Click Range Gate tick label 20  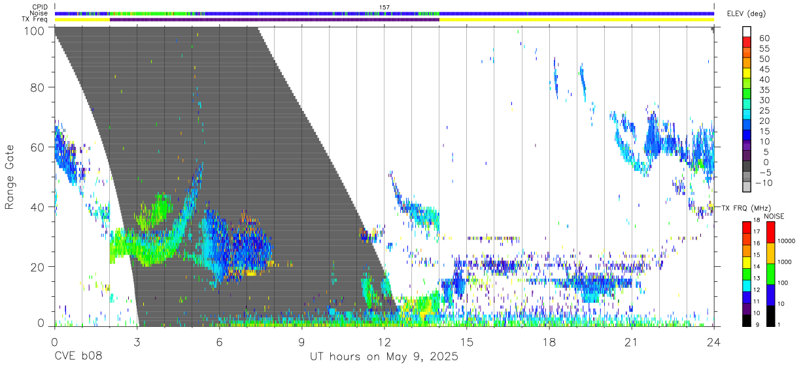[38, 267]
